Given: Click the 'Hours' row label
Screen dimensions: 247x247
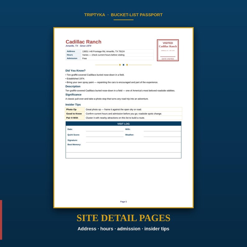Looking at the screenshot, I should pyautogui.click(x=70, y=55).
